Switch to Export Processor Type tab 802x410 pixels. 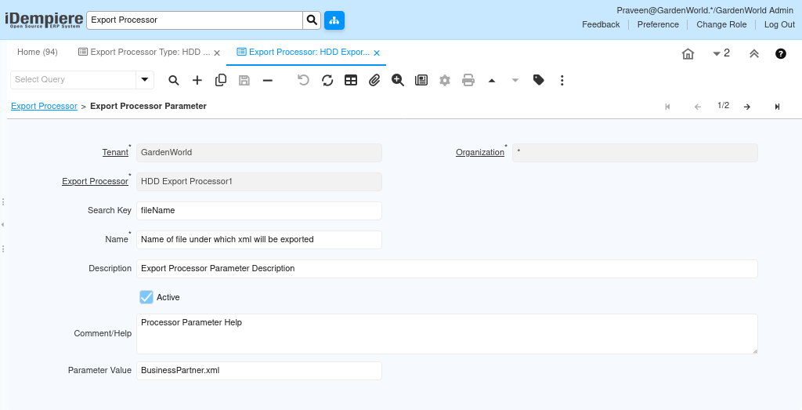[150, 53]
